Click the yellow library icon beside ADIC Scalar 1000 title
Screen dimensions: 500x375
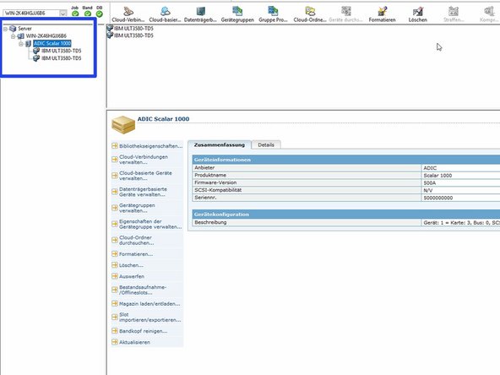pyautogui.click(x=123, y=125)
